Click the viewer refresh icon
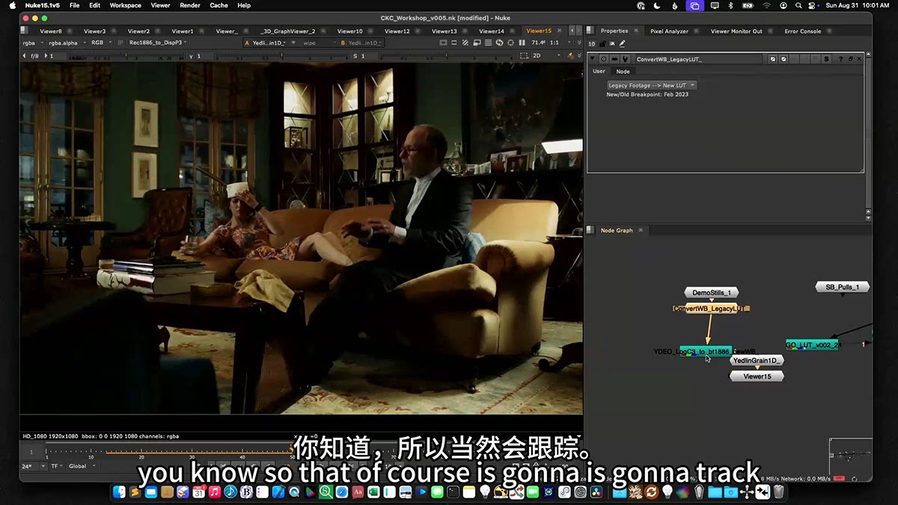The height and width of the screenshot is (505, 898). pos(499,43)
